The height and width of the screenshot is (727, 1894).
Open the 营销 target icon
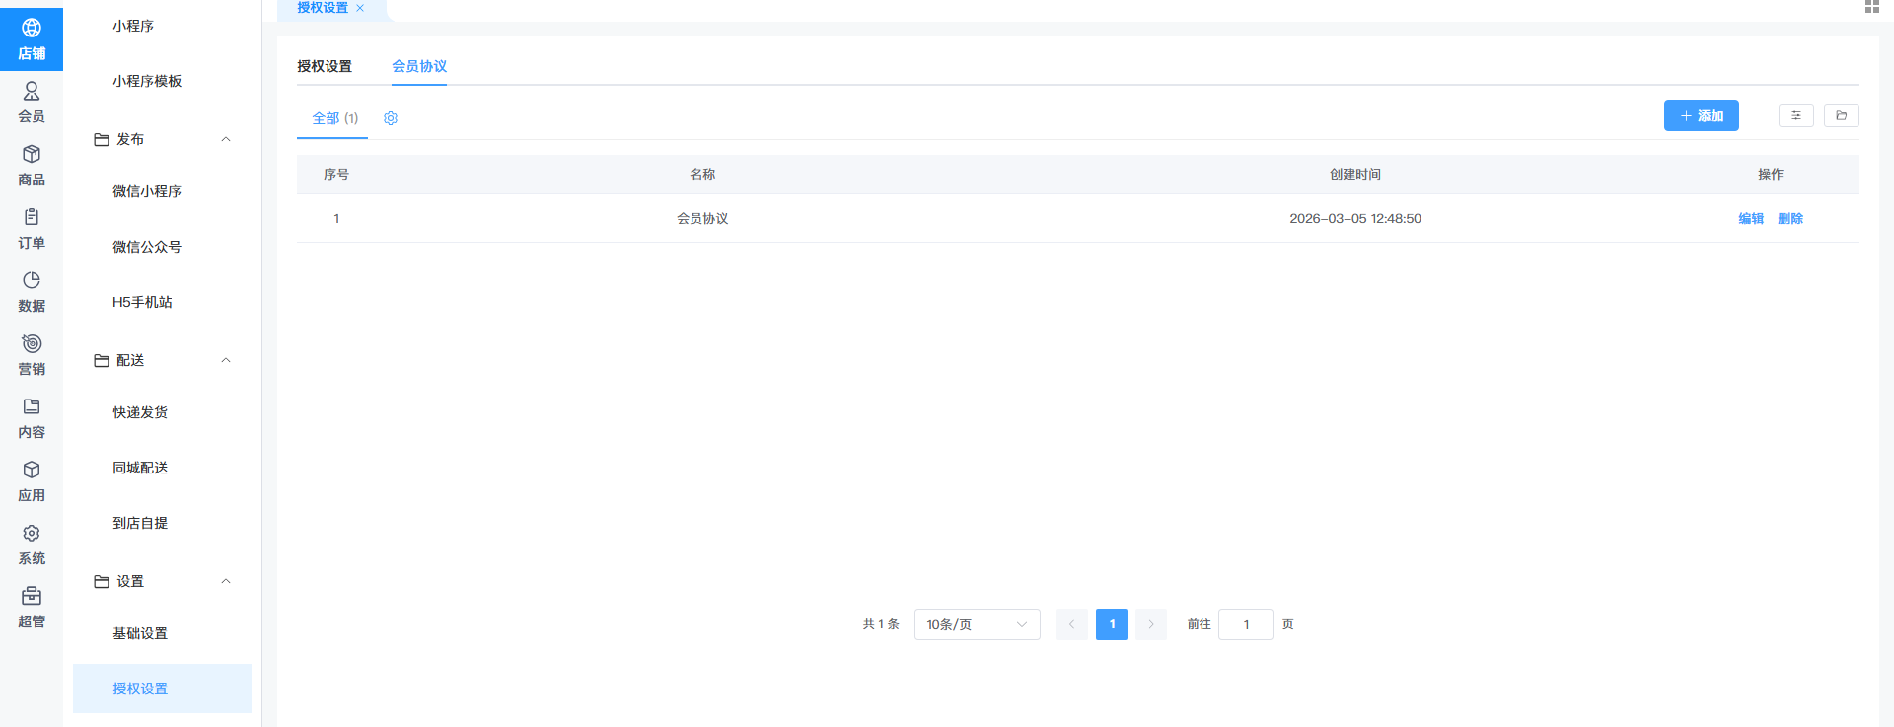point(32,343)
